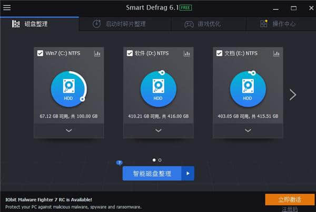Open the chart report icon for Win7 (C:)

point(97,53)
